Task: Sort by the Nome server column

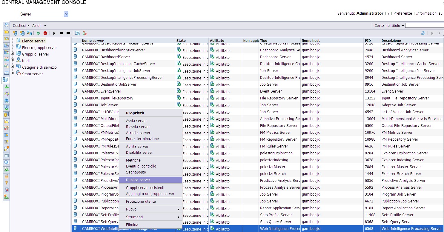Action: pos(93,41)
